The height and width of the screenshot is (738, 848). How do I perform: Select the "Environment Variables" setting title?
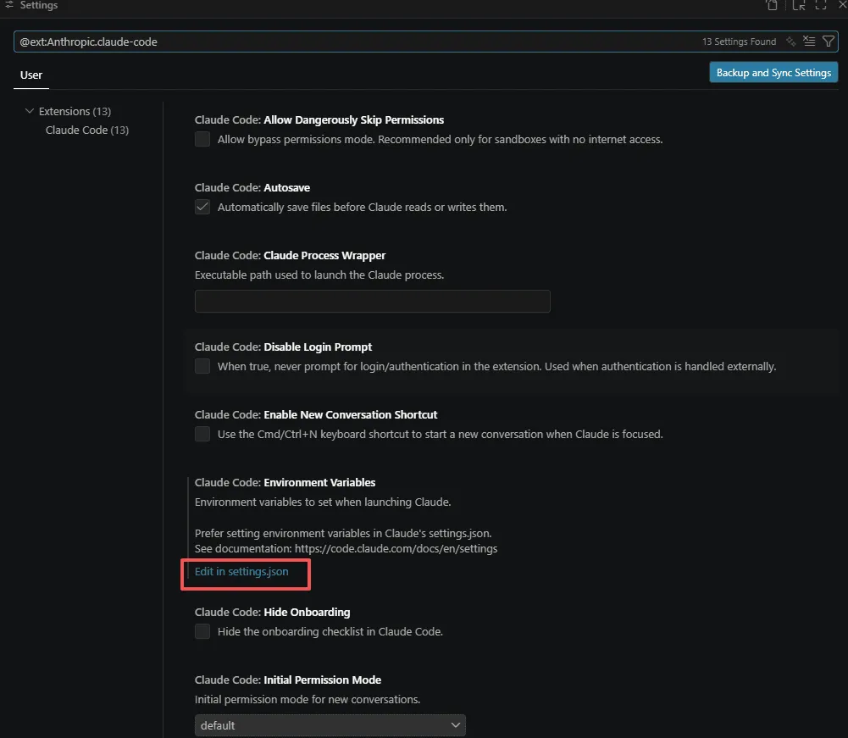click(x=319, y=483)
